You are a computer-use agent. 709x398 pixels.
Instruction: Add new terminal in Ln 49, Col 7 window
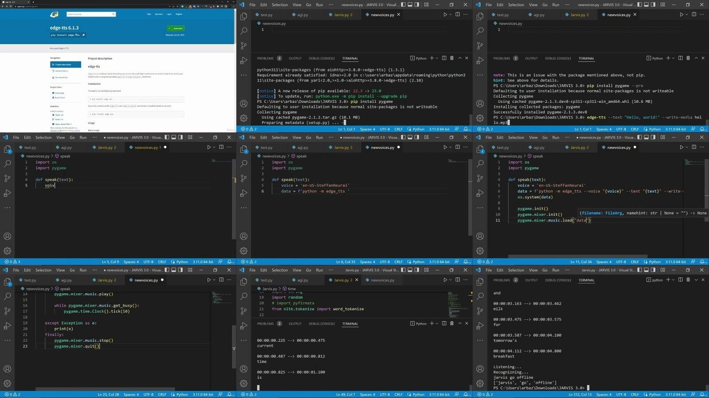pyautogui.click(x=432, y=324)
